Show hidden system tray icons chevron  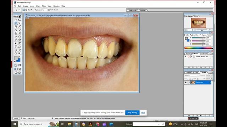(x=182, y=124)
